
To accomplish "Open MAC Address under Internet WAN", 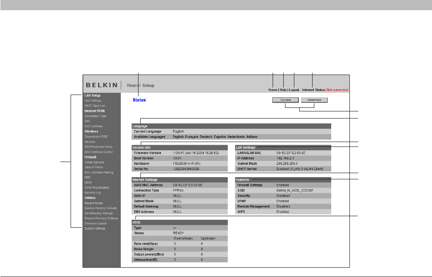I will pos(93,127).
